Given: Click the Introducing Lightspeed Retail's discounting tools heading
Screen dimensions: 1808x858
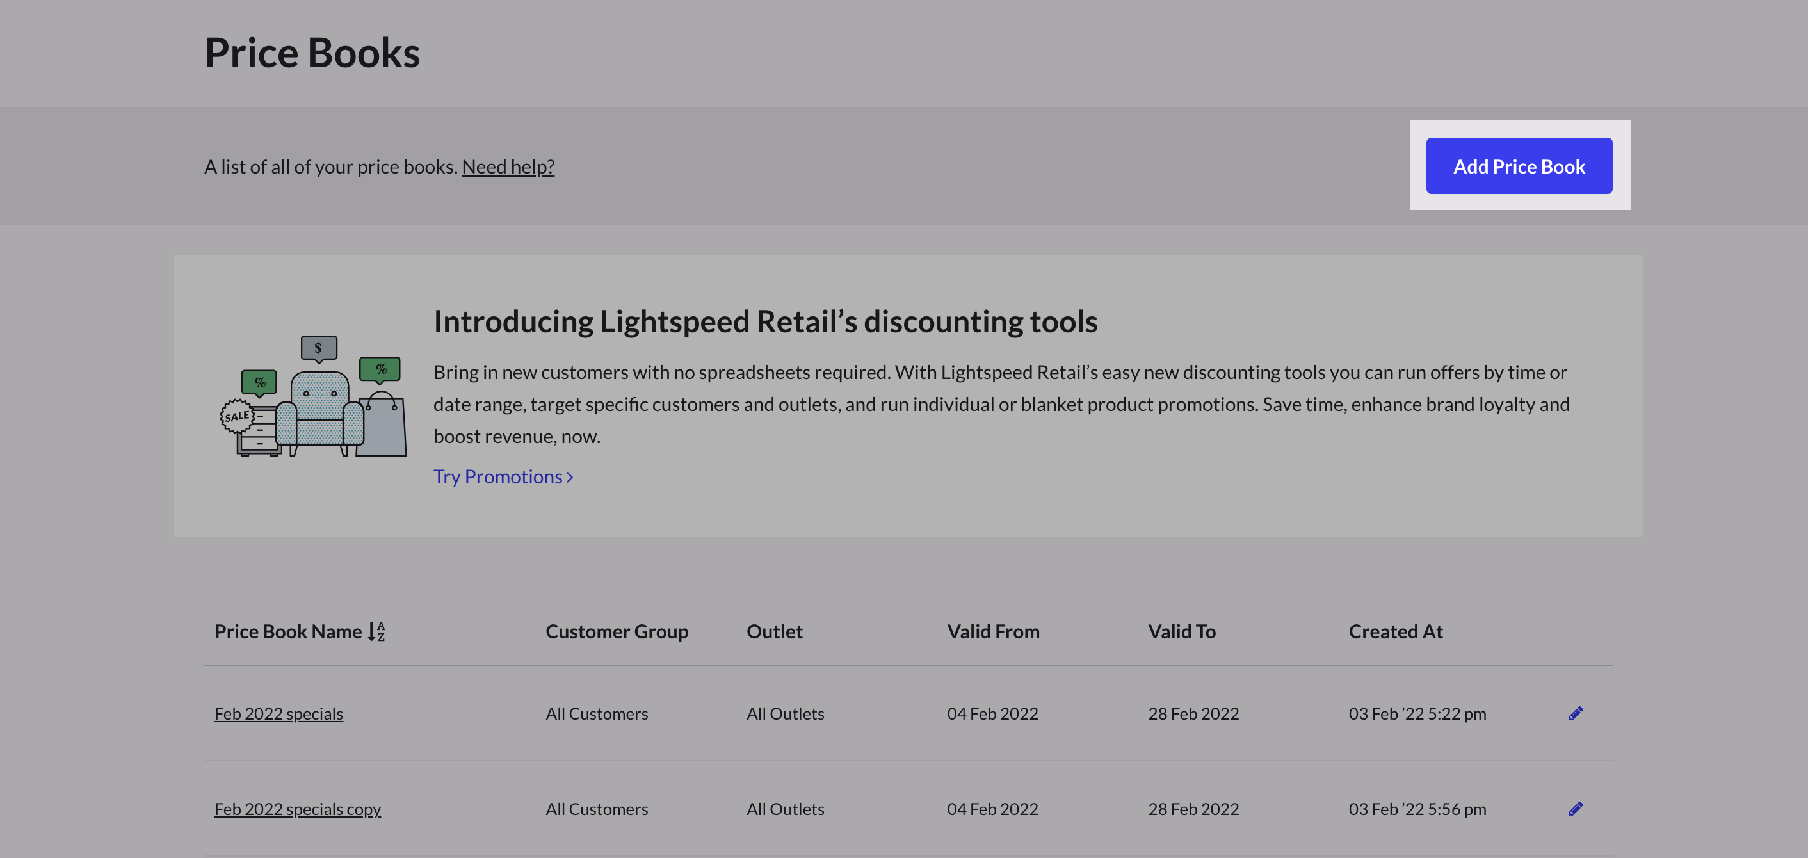Looking at the screenshot, I should (x=765, y=321).
